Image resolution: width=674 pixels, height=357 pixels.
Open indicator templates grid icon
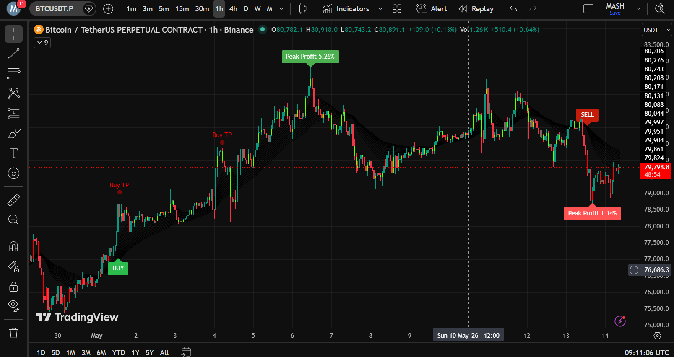pyautogui.click(x=397, y=9)
